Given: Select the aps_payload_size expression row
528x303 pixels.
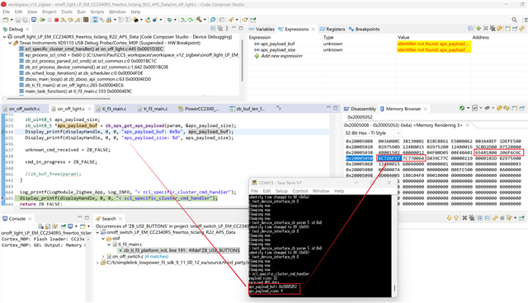Looking at the screenshot, I should click(x=278, y=49).
